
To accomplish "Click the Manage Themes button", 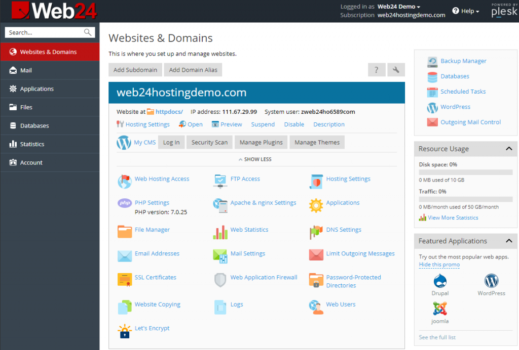I will (317, 142).
